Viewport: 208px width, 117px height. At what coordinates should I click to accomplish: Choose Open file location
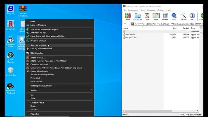(59, 45)
